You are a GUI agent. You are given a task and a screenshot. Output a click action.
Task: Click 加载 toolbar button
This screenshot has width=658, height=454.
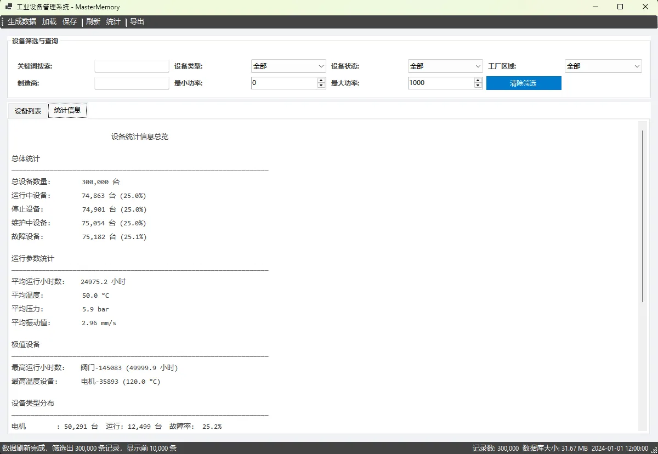[x=49, y=22]
